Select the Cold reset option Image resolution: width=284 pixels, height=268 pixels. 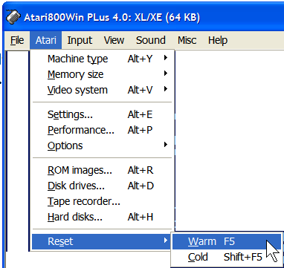coord(227,257)
